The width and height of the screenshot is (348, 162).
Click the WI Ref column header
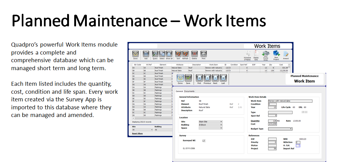149,65
